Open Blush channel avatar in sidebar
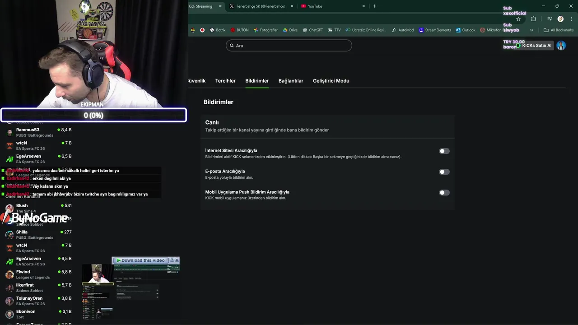The image size is (578, 325). pos(9,208)
